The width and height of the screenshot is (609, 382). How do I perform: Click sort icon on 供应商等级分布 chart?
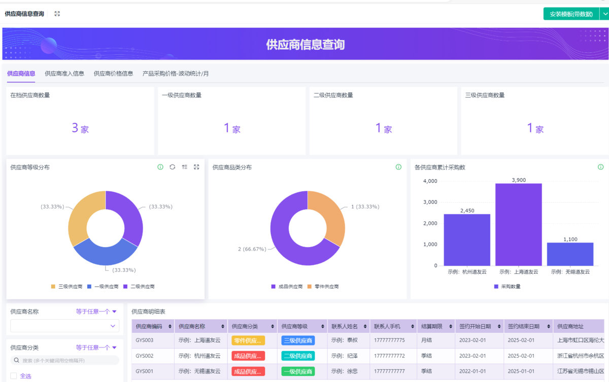[185, 167]
